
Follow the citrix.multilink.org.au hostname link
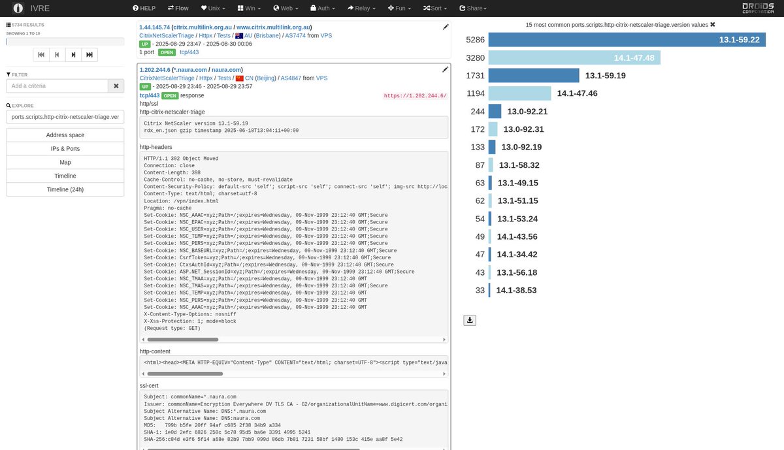202,27
